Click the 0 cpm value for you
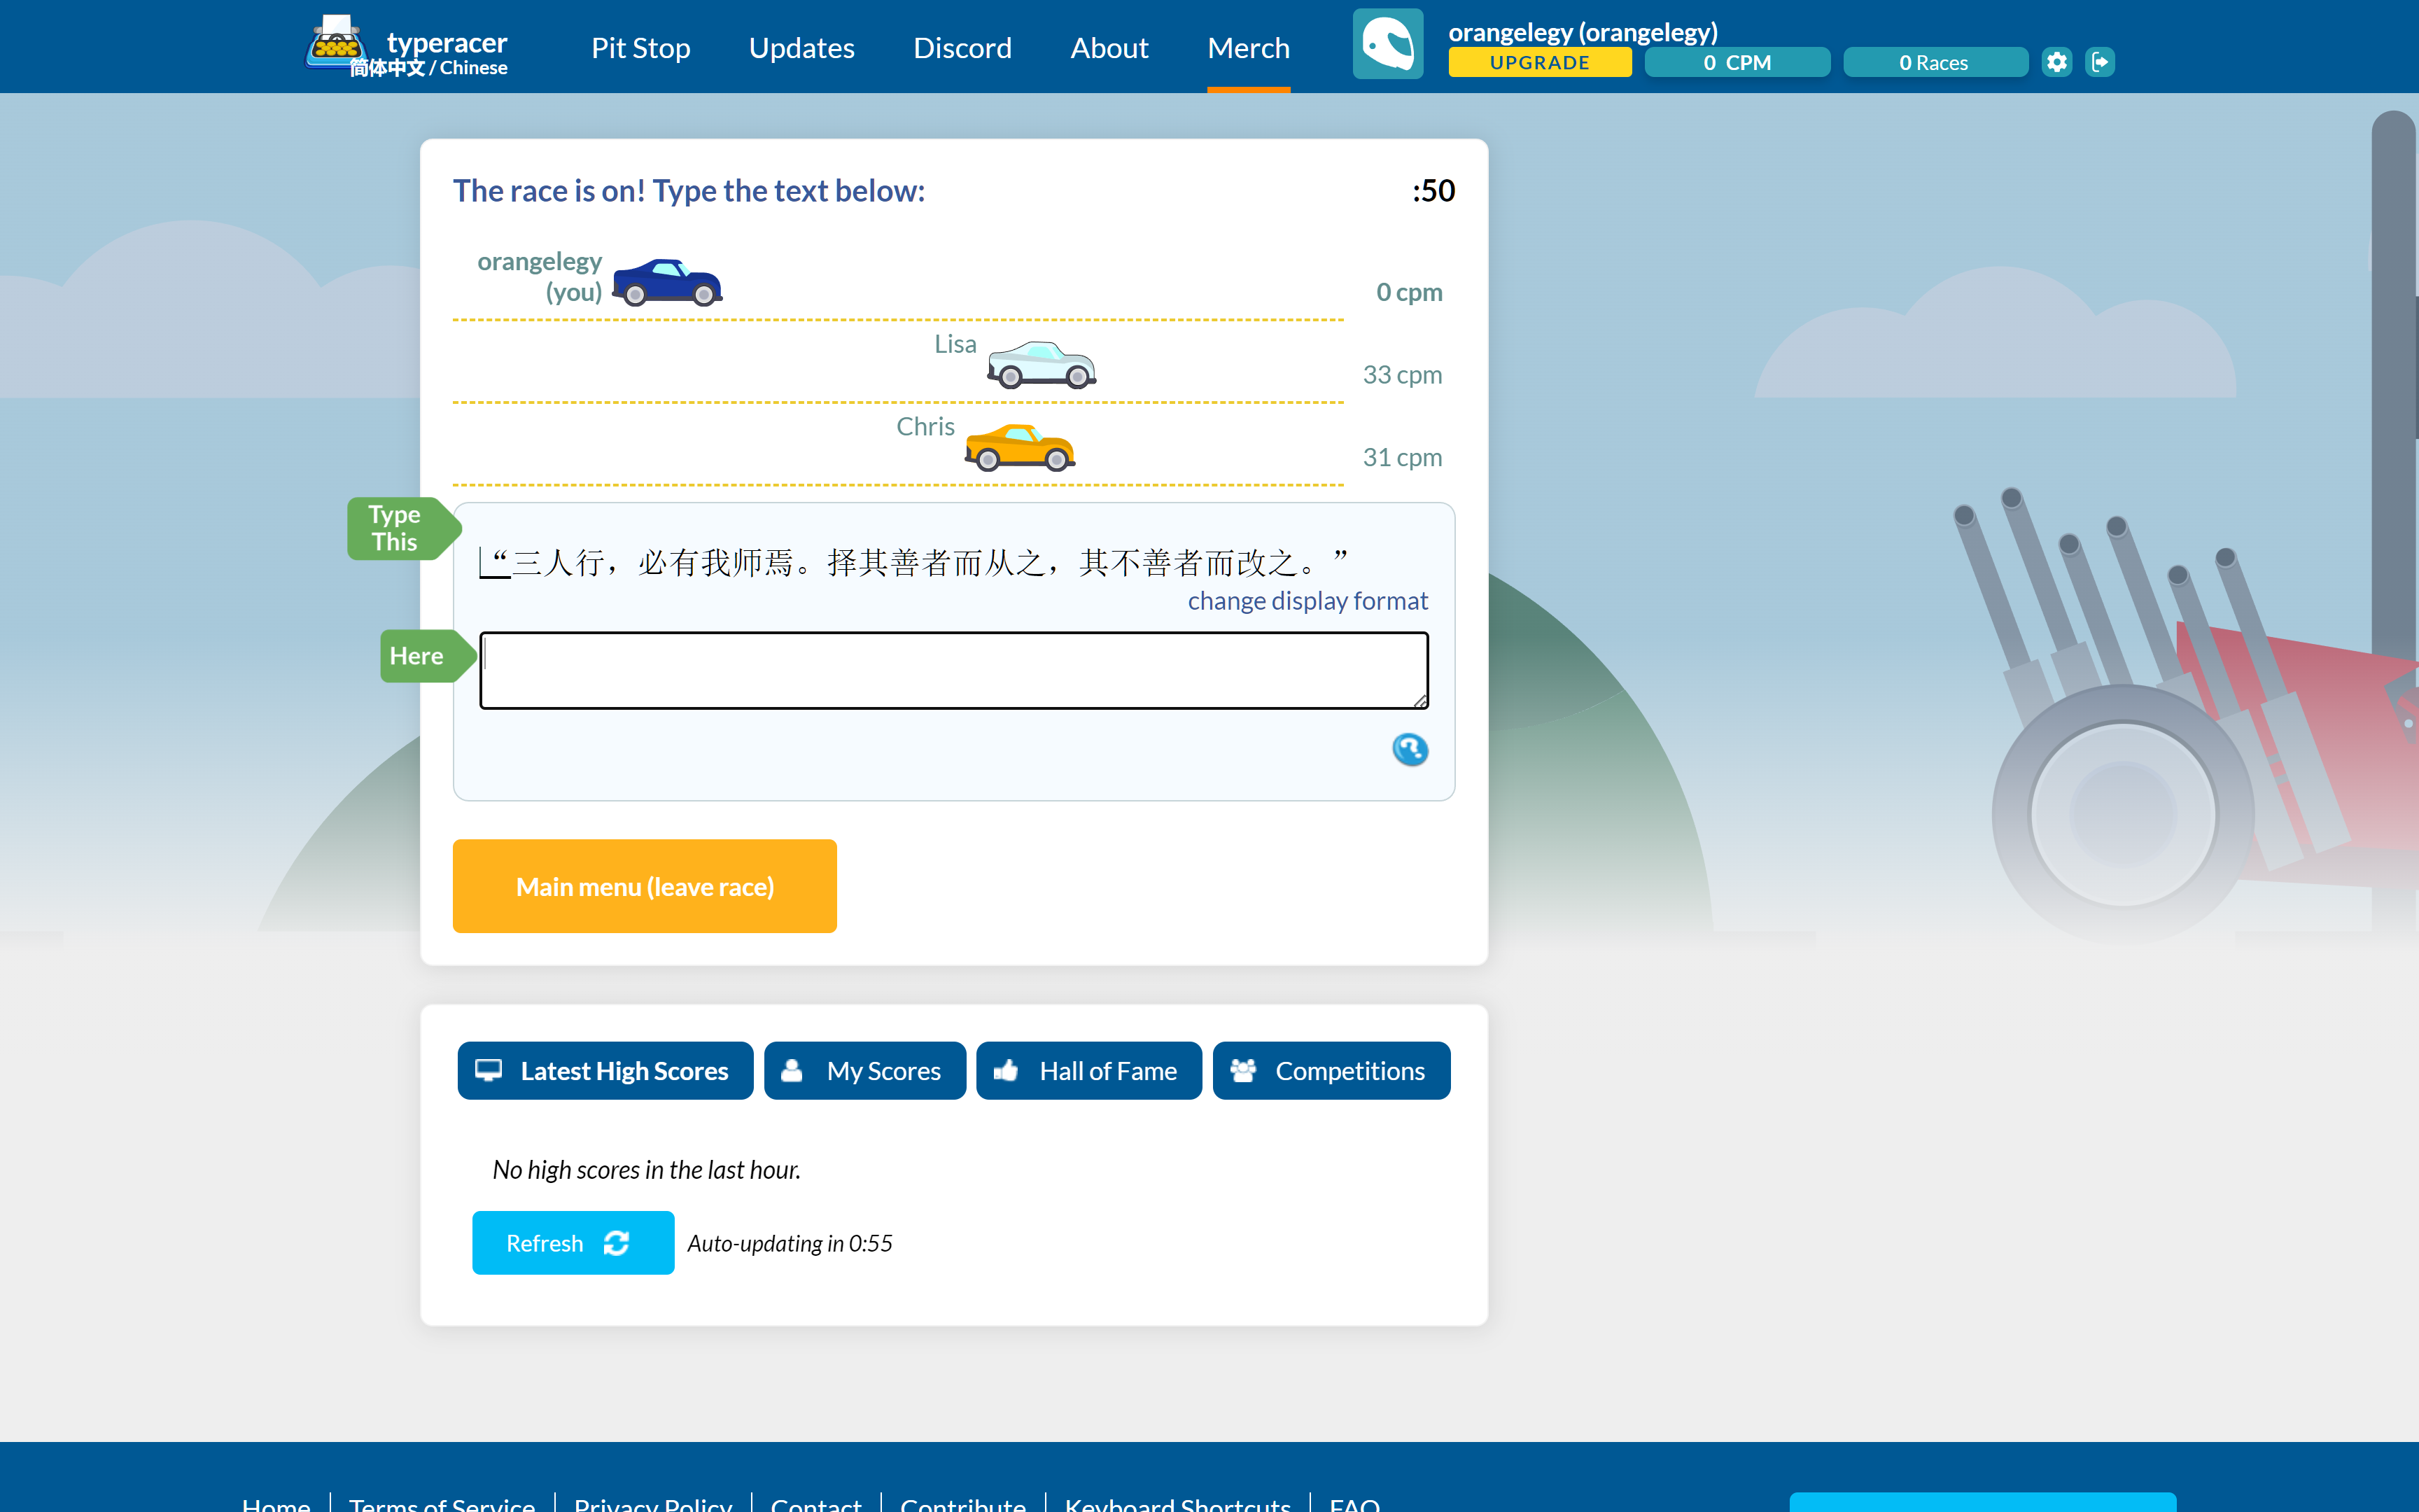2419x1512 pixels. 1410,291
